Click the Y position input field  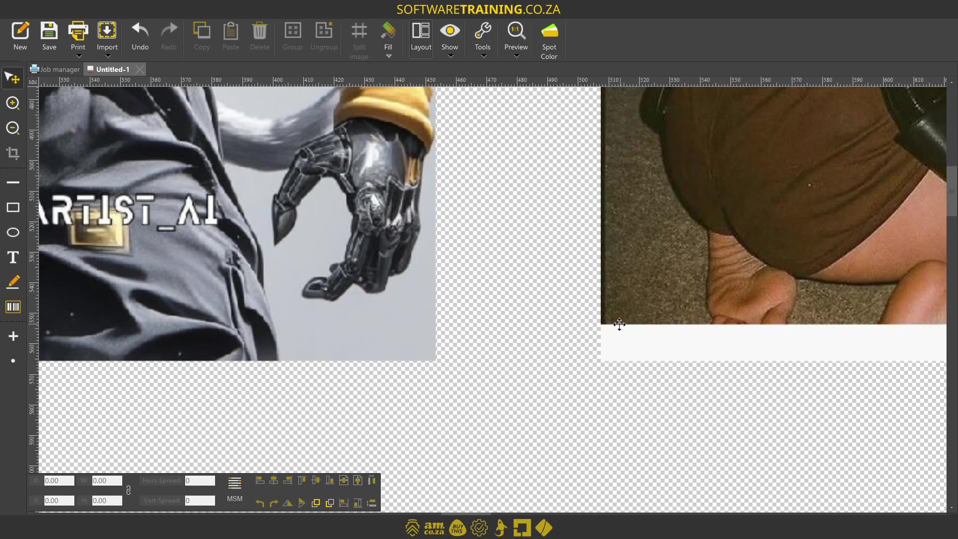click(x=59, y=501)
